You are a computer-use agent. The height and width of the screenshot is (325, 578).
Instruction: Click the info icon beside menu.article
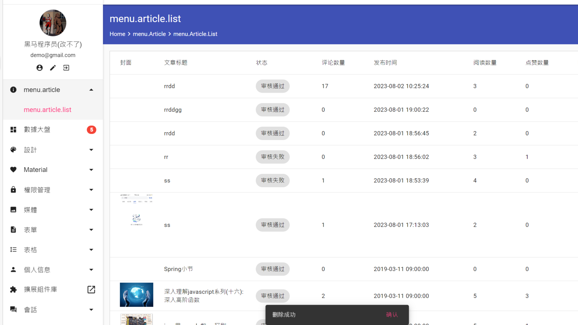[13, 90]
